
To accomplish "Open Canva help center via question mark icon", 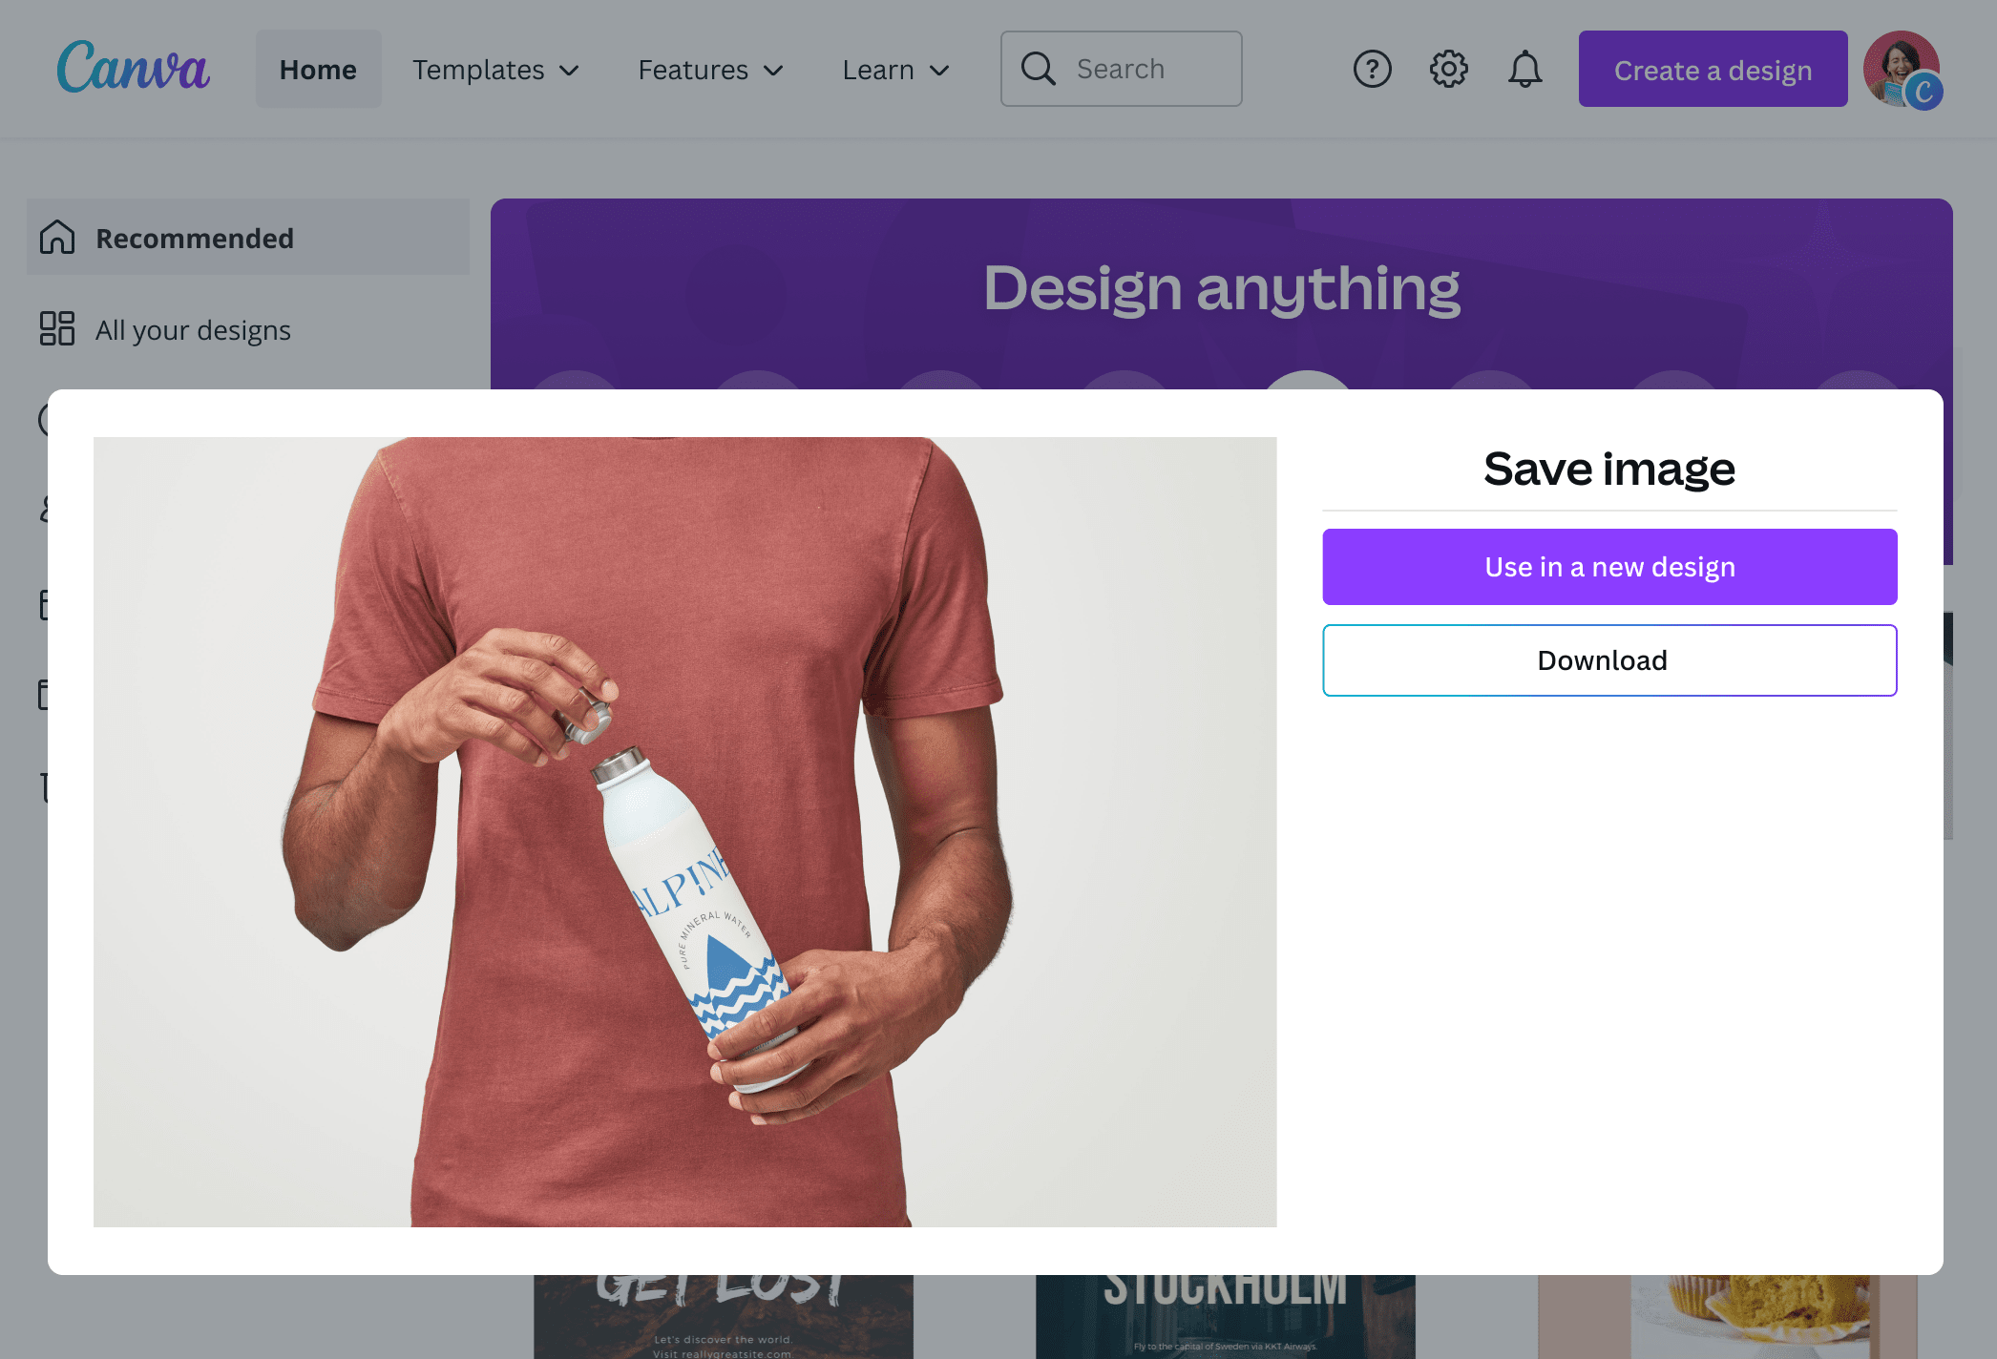I will coord(1372,68).
